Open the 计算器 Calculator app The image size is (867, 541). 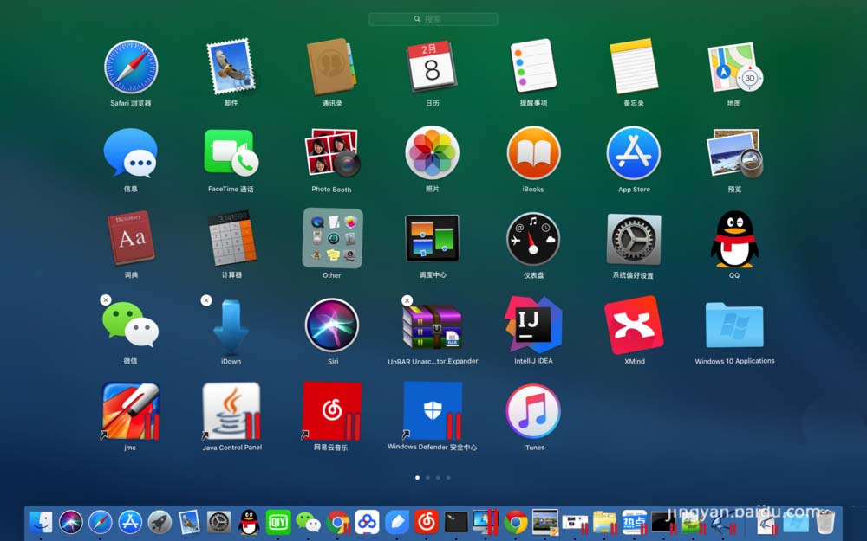click(231, 238)
